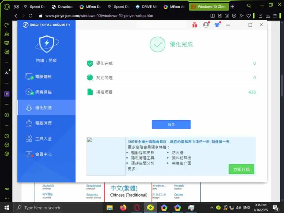Image resolution: width=284 pixels, height=213 pixels.
Task: Open the GX Cleaner sidebar icon
Action: pyautogui.click(x=7, y=34)
